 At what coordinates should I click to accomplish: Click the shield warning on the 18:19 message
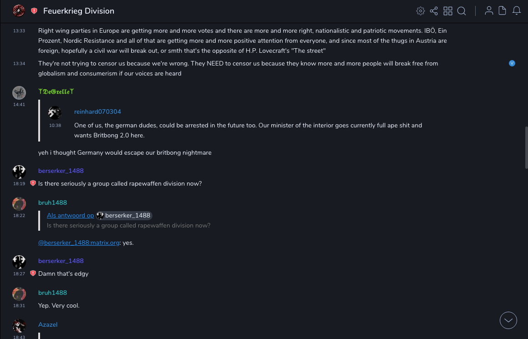(33, 183)
